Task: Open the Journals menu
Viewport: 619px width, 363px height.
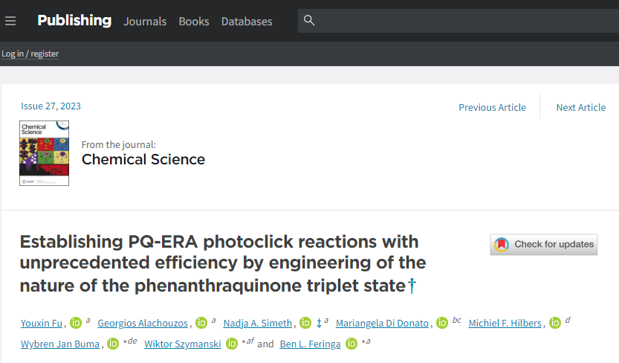Action: 145,22
